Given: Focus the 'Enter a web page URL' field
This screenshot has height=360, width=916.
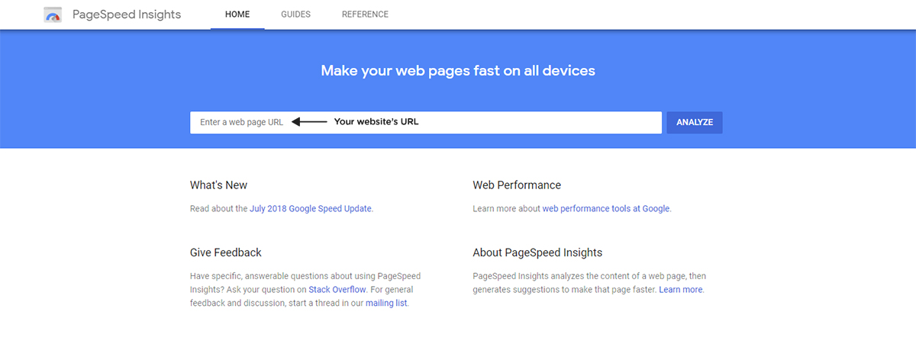Looking at the screenshot, I should 426,122.
